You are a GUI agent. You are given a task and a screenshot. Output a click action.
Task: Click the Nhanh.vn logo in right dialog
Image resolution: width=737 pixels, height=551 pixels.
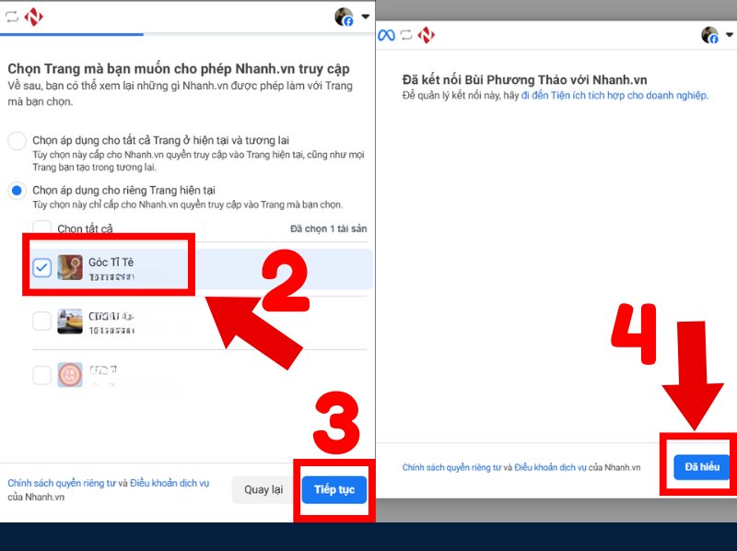426,35
